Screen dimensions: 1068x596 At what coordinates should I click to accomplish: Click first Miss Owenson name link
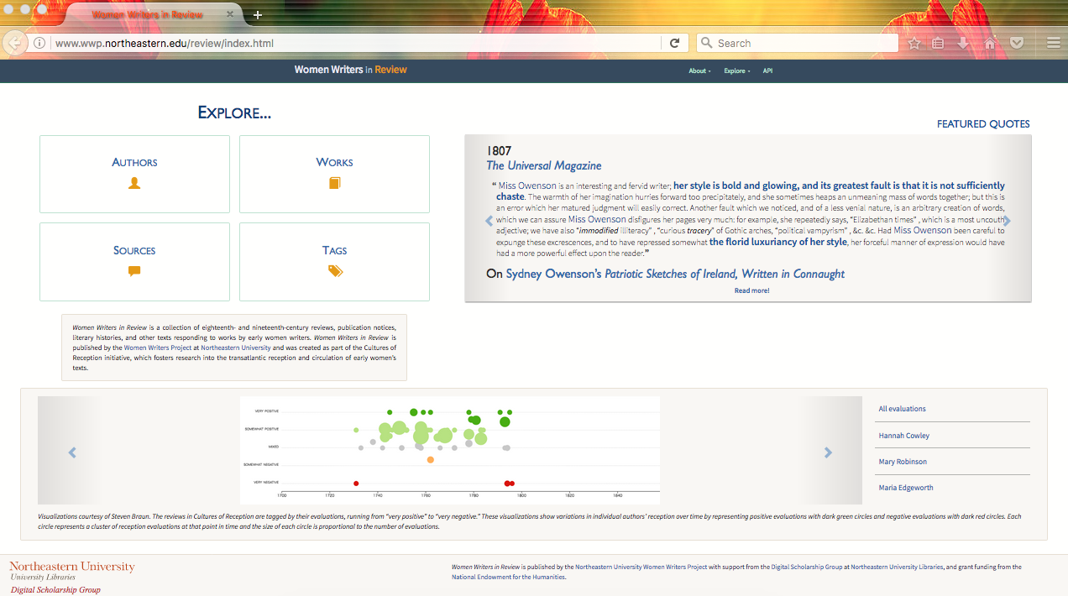pyautogui.click(x=527, y=186)
